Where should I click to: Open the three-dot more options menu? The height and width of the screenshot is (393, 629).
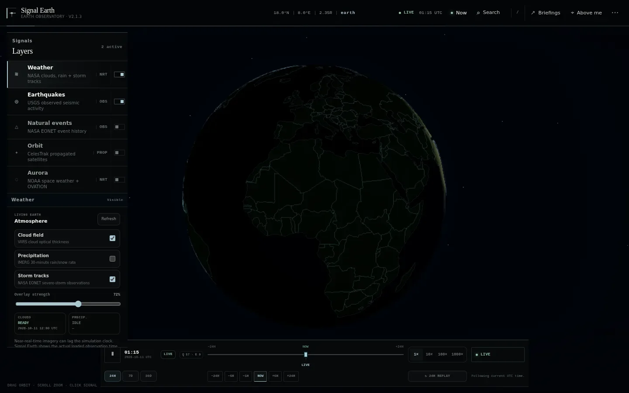pyautogui.click(x=615, y=13)
